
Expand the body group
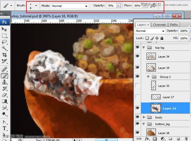tap(144, 117)
